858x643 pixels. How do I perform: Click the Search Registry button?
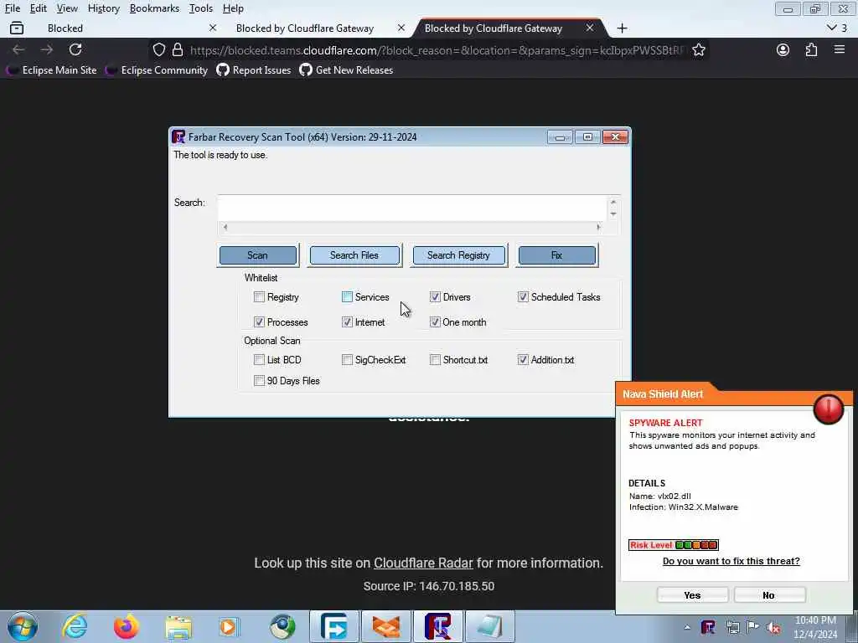(458, 255)
